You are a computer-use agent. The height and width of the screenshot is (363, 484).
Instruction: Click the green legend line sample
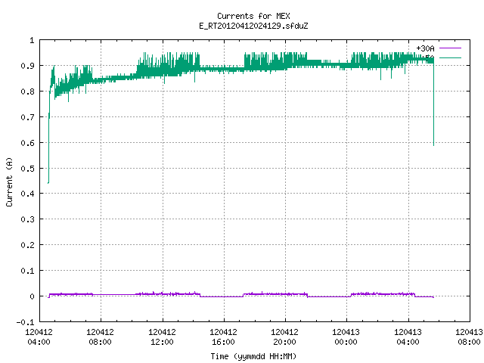450,57
